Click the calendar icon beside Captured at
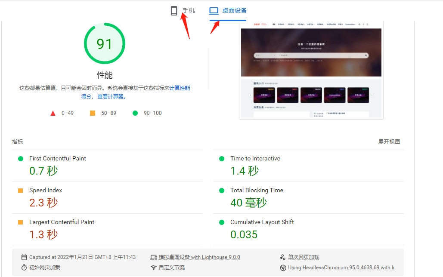This screenshot has width=443, height=277. point(24,257)
